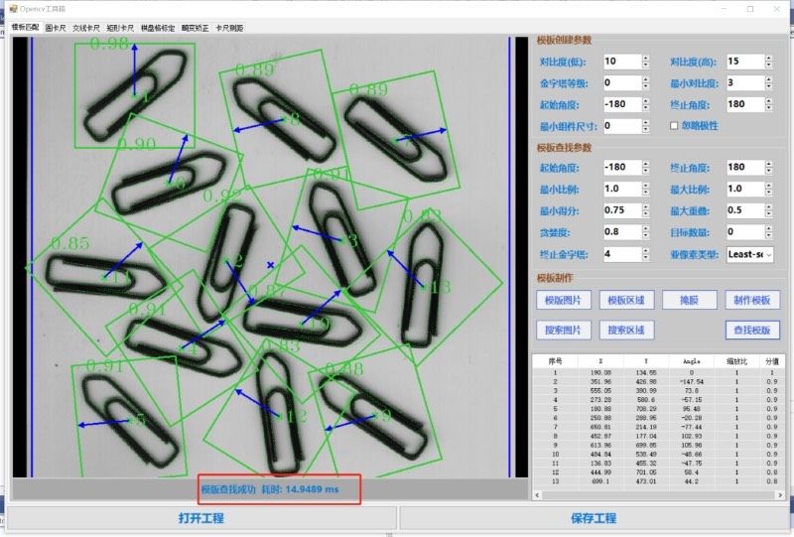This screenshot has width=794, height=537.
Task: Select the Y value cell 580.6
Action: [x=646, y=400]
